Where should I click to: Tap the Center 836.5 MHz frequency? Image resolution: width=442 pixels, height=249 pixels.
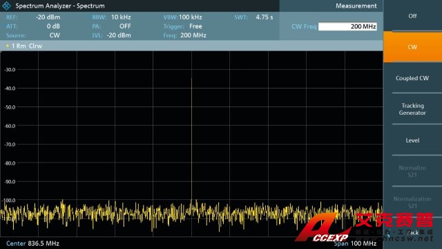click(x=32, y=243)
